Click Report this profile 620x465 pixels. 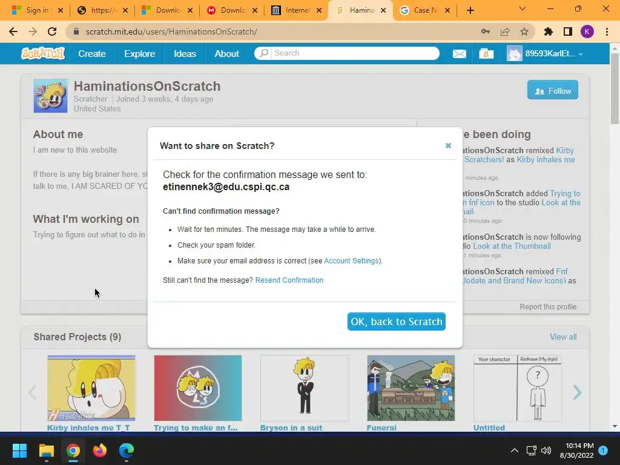[x=548, y=307]
